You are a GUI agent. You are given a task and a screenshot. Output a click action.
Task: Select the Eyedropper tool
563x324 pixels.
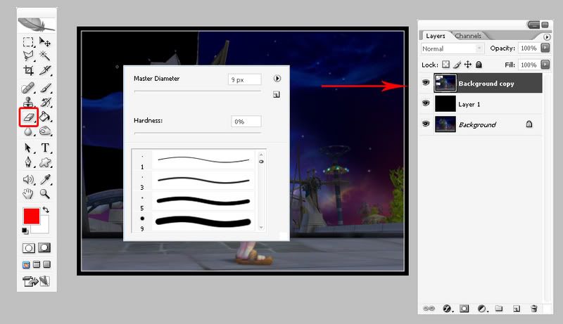[x=45, y=179]
